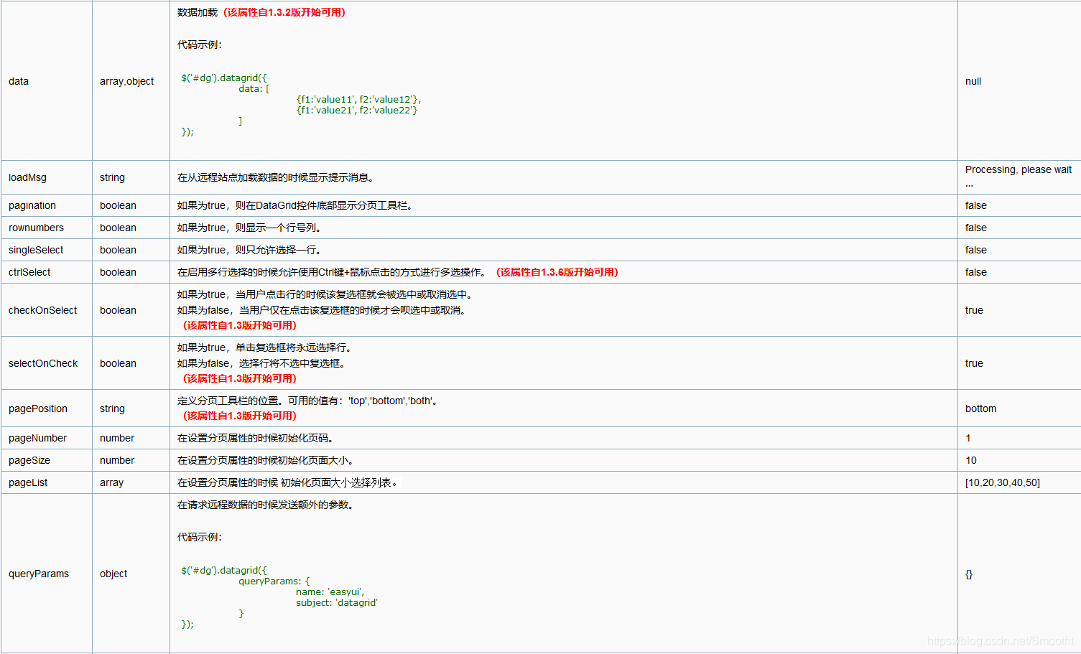Click the red '该属性自1.3.2版开始可用' note
The width and height of the screenshot is (1081, 654).
(284, 12)
